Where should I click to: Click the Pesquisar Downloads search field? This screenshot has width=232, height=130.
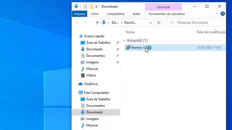[194, 22]
